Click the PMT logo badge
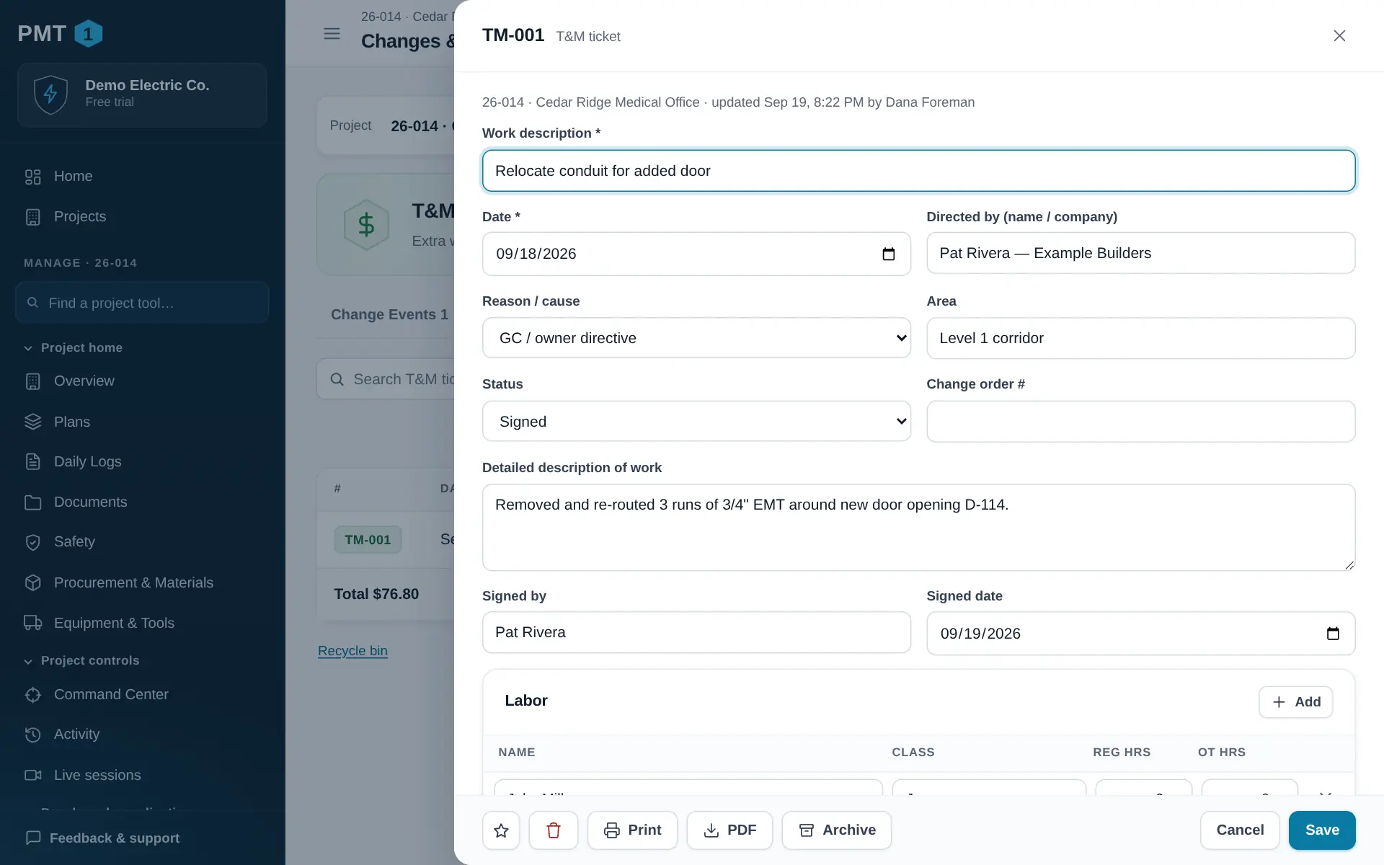The height and width of the screenshot is (865, 1384). (x=89, y=34)
